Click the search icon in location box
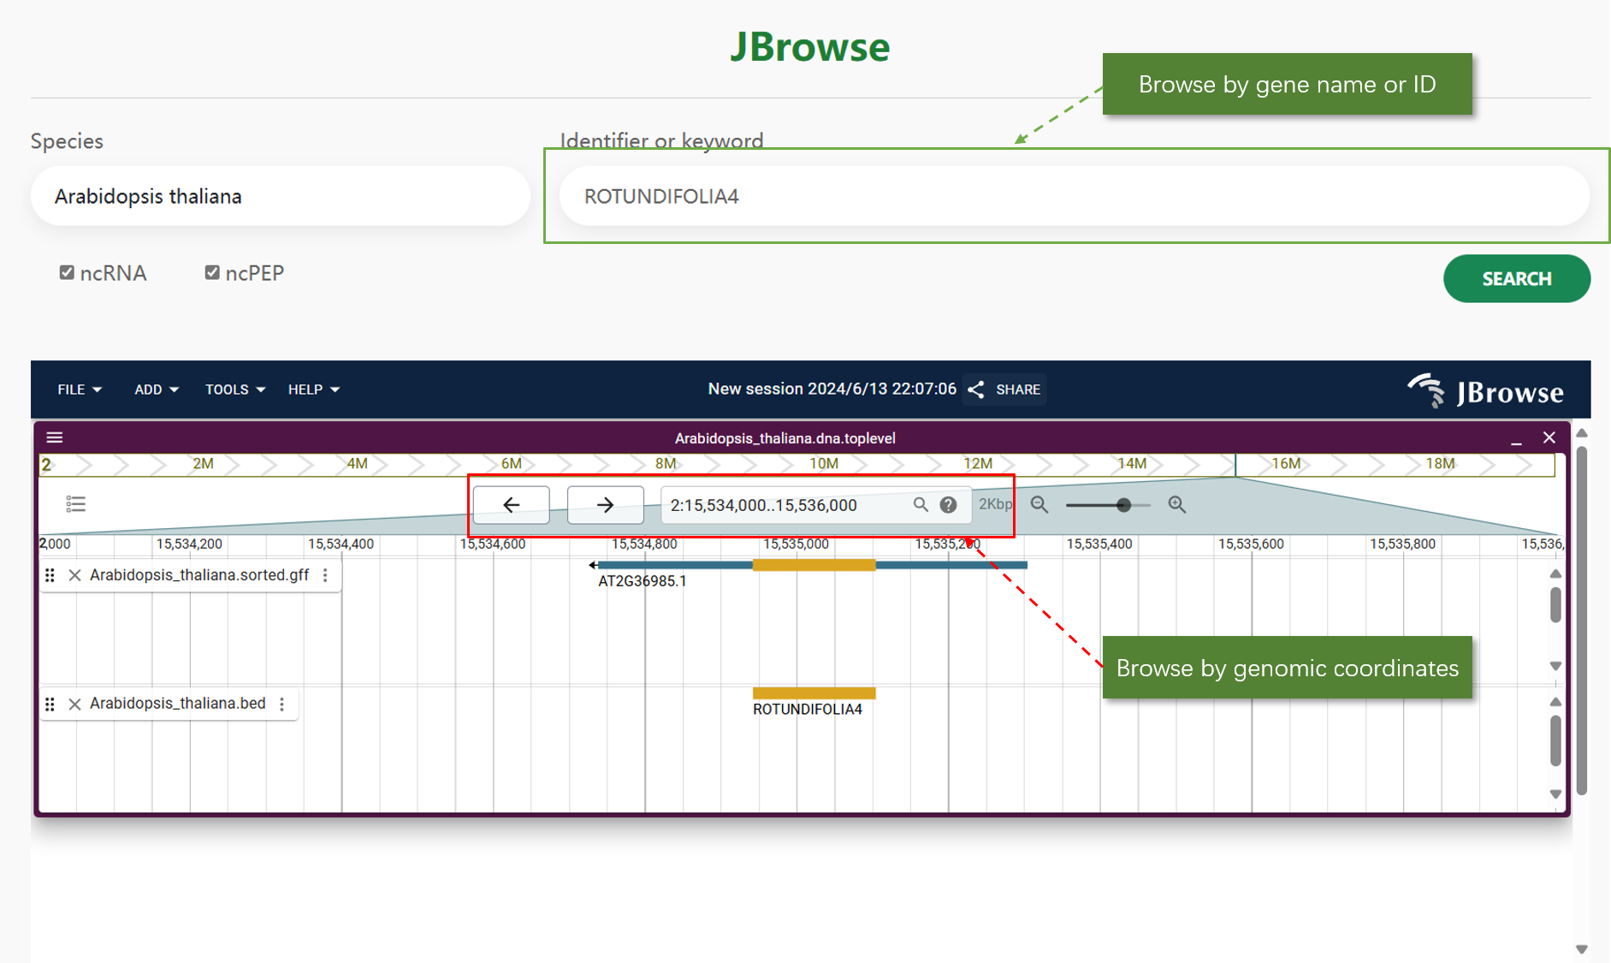 [x=921, y=505]
